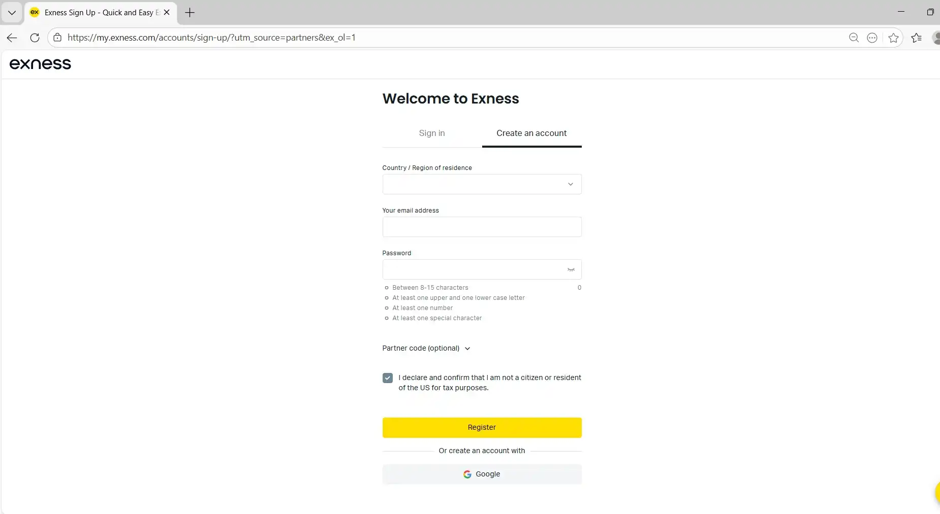The height and width of the screenshot is (514, 940).
Task: Focus the Password input field
Action: [x=473, y=269]
